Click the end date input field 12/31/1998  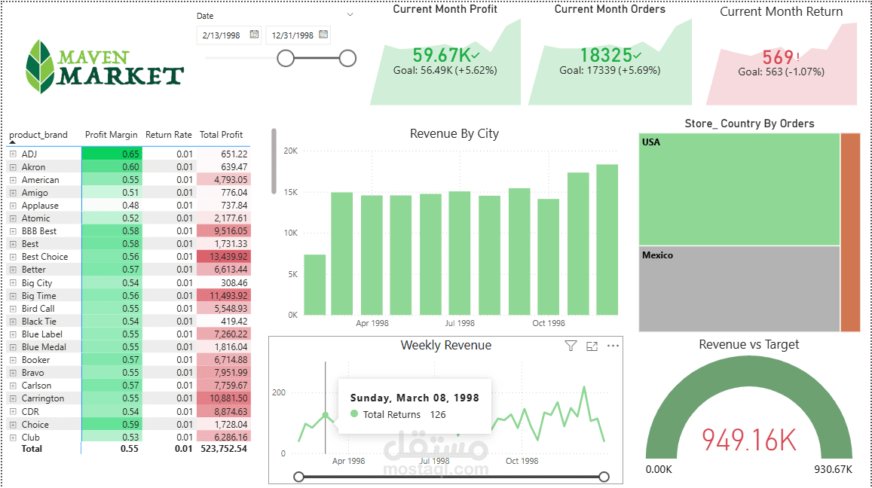point(298,35)
